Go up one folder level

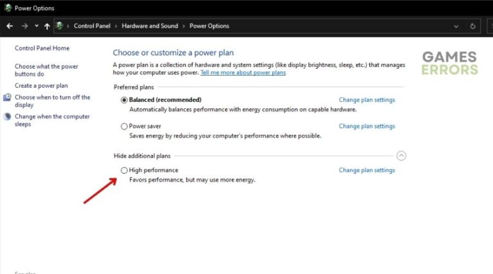47,26
